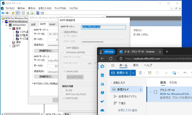The height and width of the screenshot is (115, 192).
Task: Click the Move to folder icon in Outlook ribbon
Action: [174, 73]
